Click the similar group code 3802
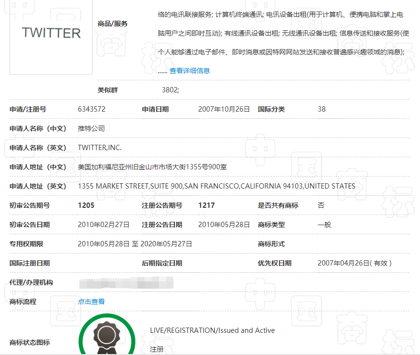 point(171,90)
